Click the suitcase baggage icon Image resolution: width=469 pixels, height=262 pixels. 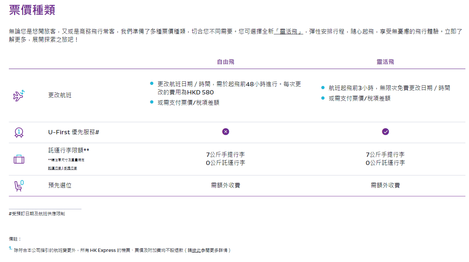(19, 159)
